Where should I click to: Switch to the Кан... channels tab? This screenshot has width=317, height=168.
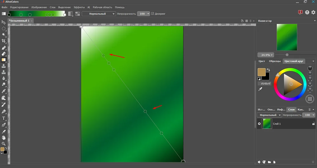301,109
